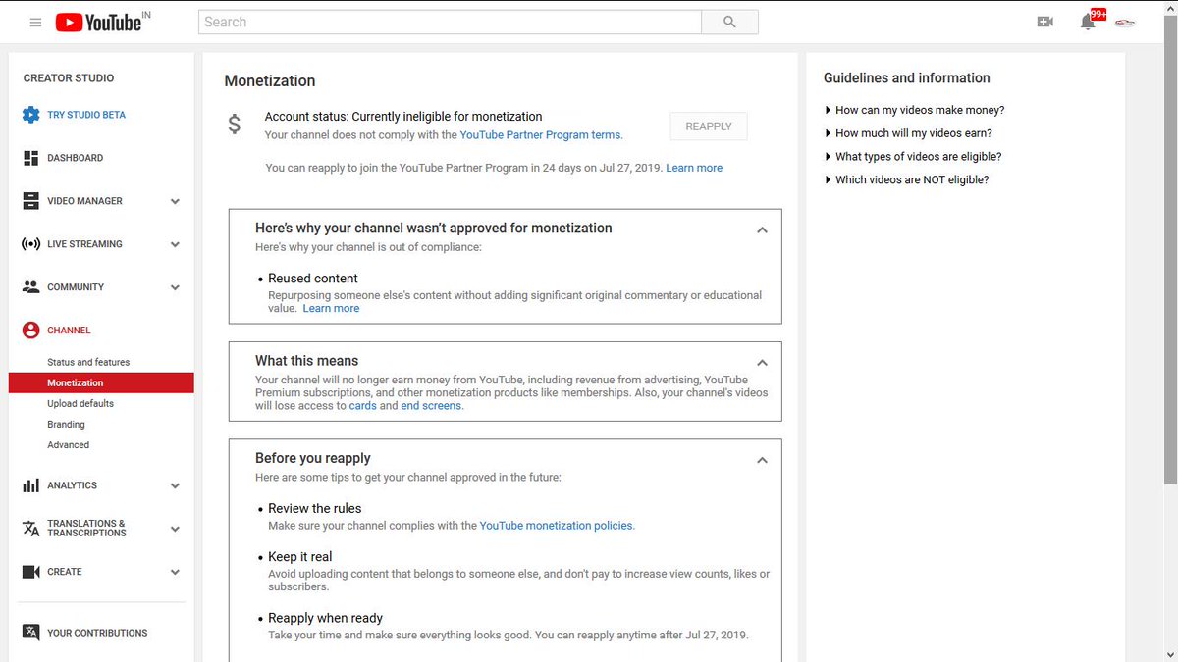Click the "Keep it real" tip heading
This screenshot has height=662, width=1178.
point(300,557)
